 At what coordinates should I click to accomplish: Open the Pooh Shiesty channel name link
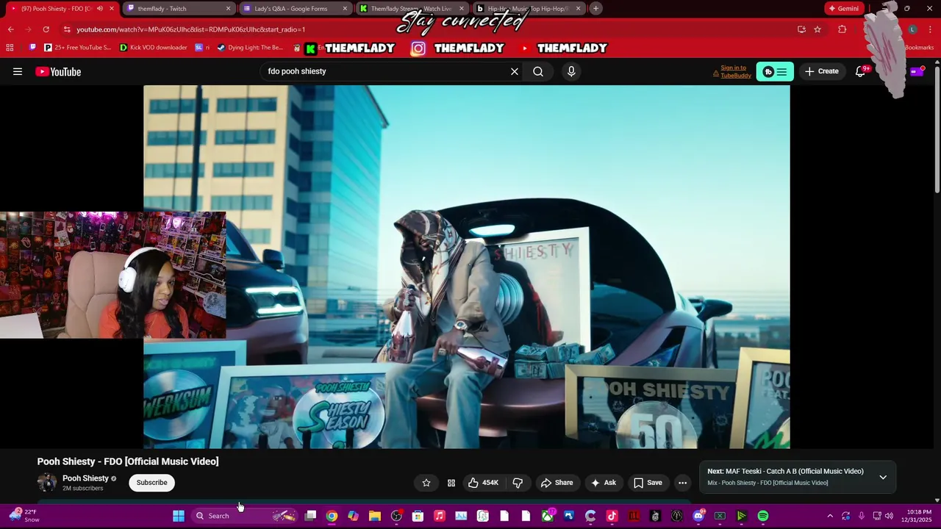(85, 478)
